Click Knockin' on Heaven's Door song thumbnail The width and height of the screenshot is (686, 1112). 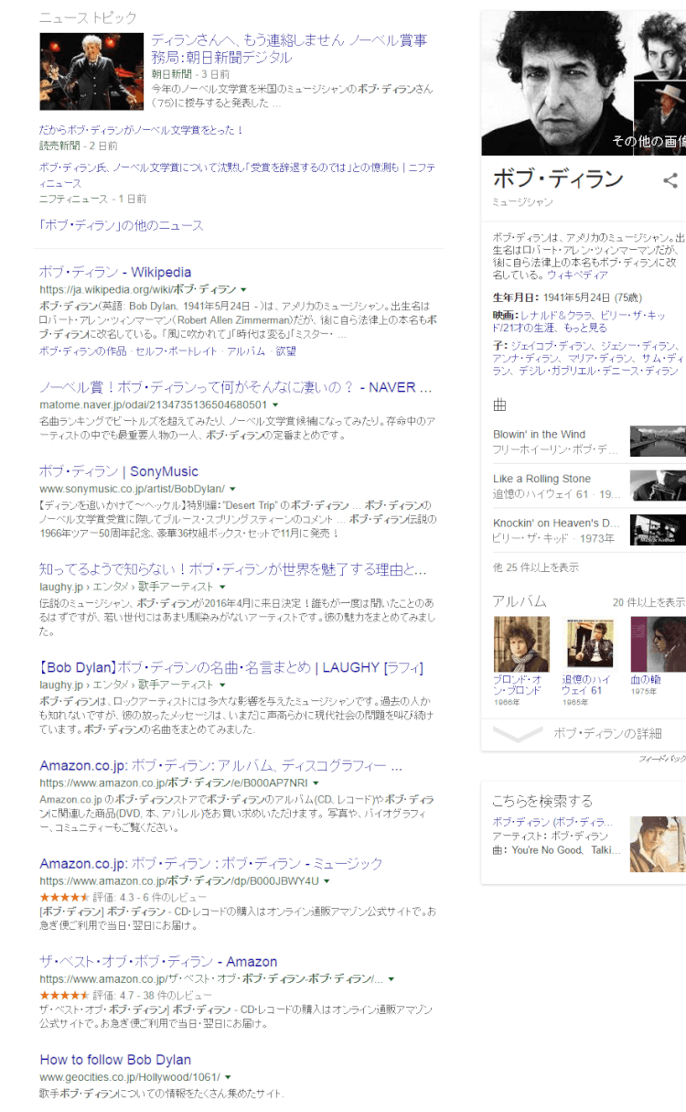pyautogui.click(x=658, y=529)
